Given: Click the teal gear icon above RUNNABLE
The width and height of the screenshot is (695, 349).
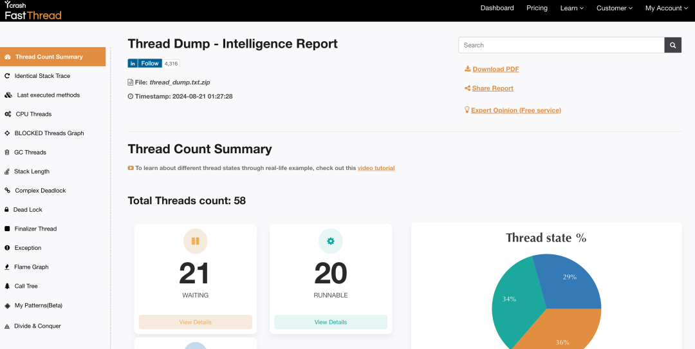Looking at the screenshot, I should click(331, 241).
